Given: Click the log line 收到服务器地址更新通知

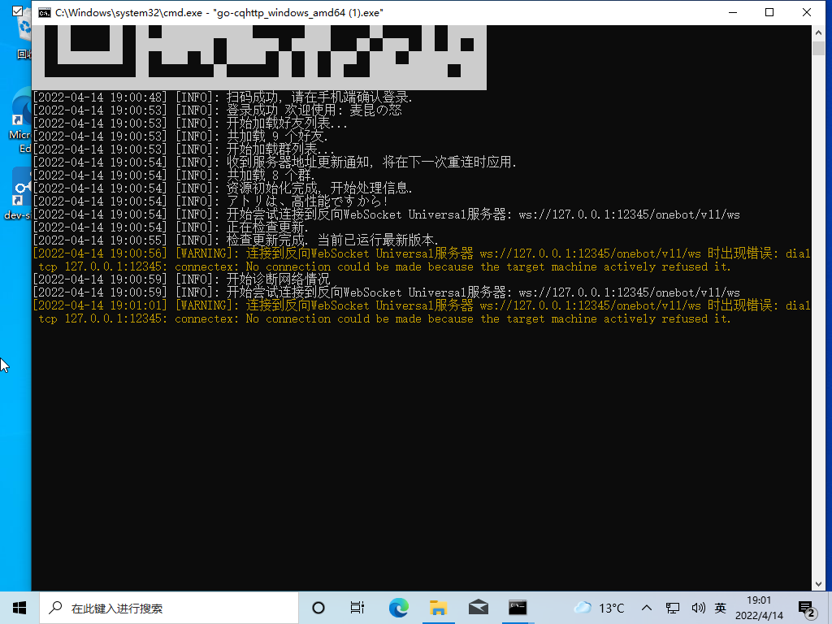Looking at the screenshot, I should pyautogui.click(x=275, y=162).
